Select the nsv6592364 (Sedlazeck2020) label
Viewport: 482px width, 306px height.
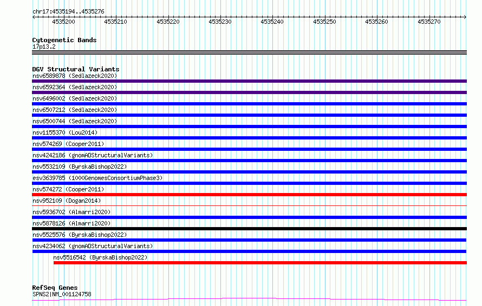pos(75,87)
